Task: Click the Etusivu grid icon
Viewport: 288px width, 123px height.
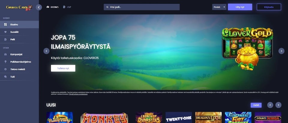Action: (x=5, y=24)
